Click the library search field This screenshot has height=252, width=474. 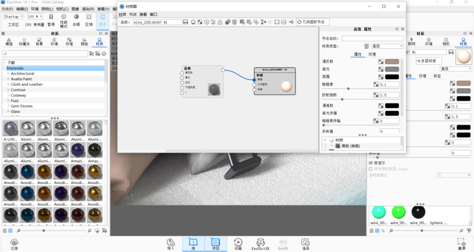(45, 54)
